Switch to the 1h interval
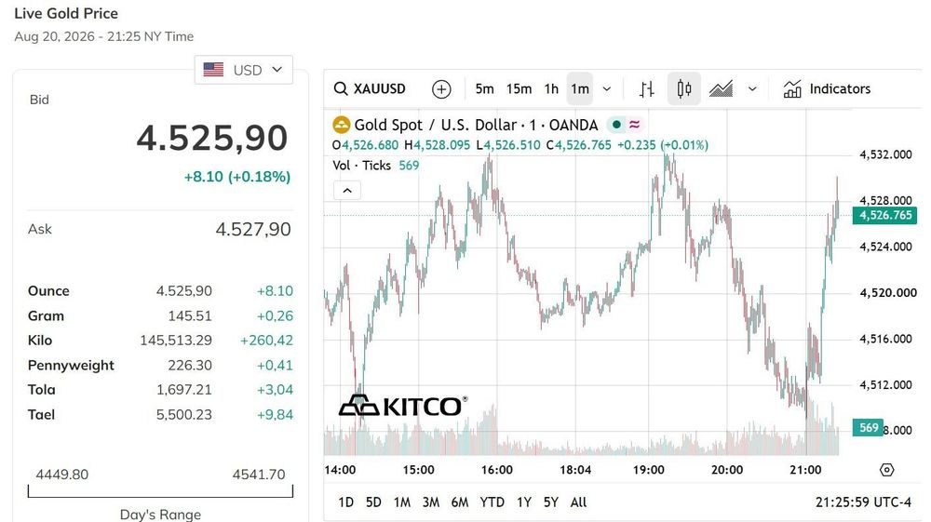The height and width of the screenshot is (522, 931). coord(551,89)
